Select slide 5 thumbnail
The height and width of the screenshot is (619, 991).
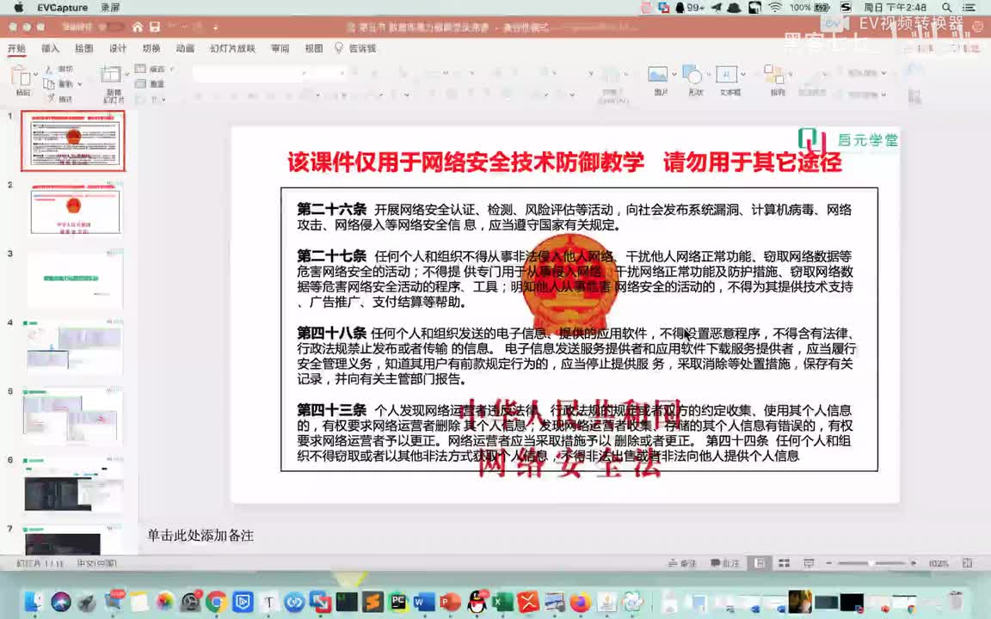(x=73, y=416)
